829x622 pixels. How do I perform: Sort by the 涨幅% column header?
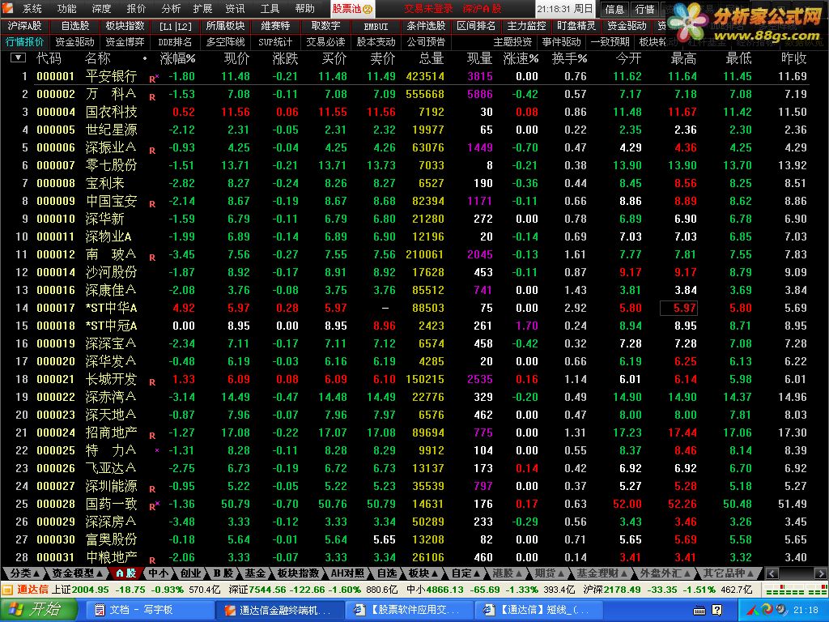(177, 58)
